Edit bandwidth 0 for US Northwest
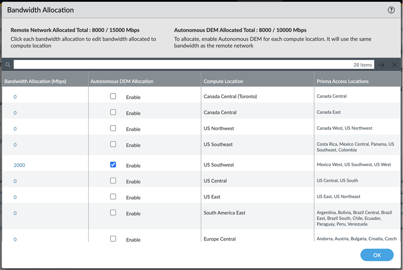403x270 pixels. click(15, 129)
